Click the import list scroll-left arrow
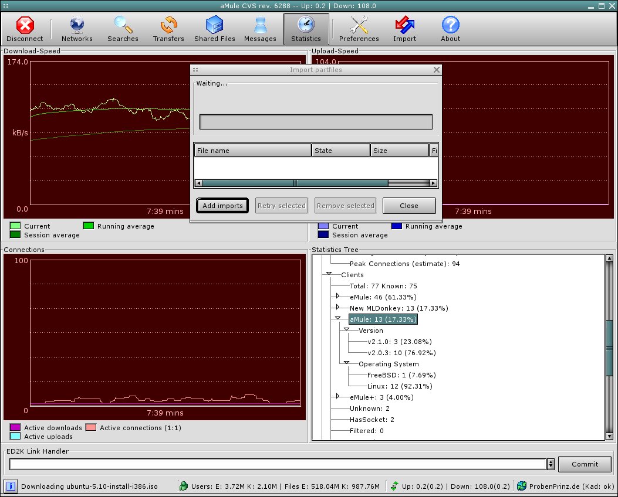The height and width of the screenshot is (497, 618). pos(198,183)
